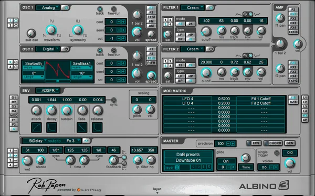Image resolution: width=315 pixels, height=196 pixels.
Task: Select the envelope release curve shape
Action: (x=97, y=127)
